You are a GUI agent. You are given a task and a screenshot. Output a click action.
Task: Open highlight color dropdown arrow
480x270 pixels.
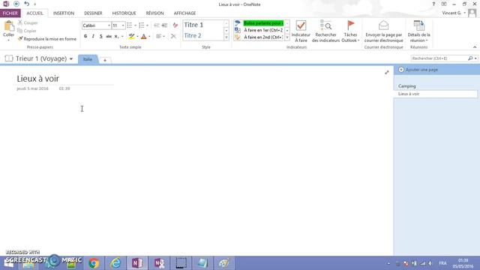(x=137, y=37)
